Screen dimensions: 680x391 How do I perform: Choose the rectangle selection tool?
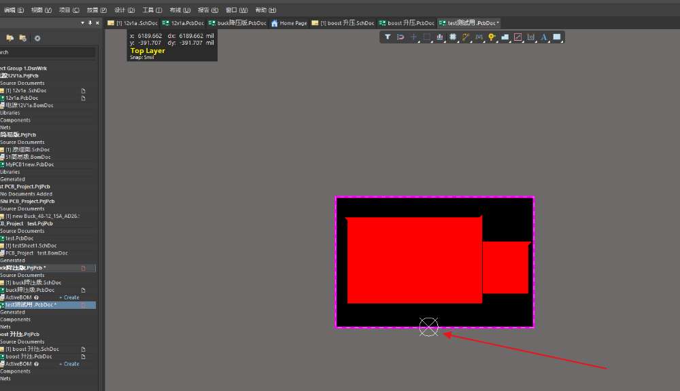427,37
